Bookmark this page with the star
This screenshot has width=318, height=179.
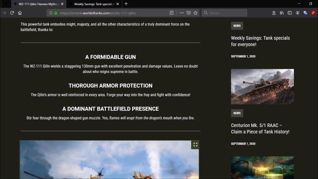195,13
